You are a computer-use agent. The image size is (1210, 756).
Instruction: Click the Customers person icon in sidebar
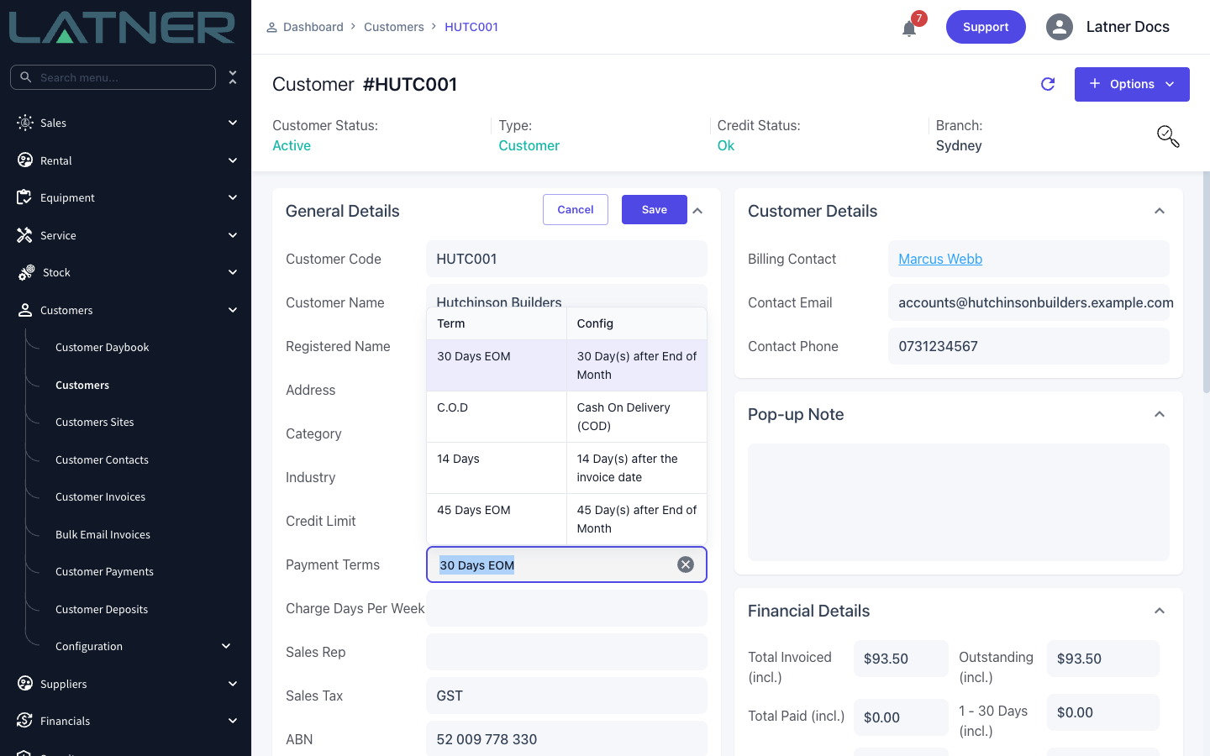click(25, 310)
